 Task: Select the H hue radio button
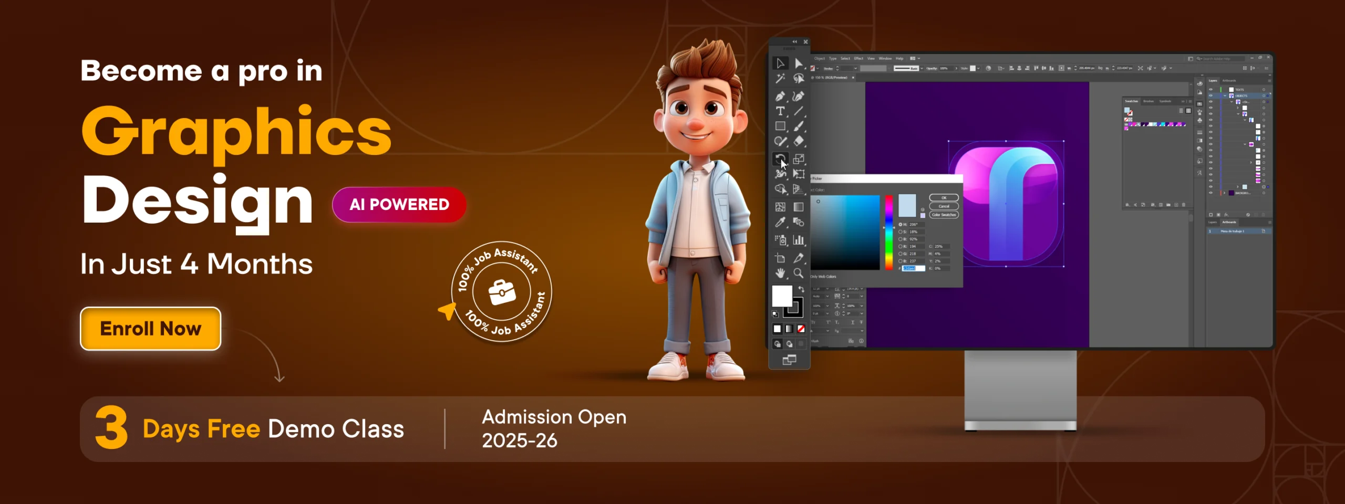(x=901, y=225)
